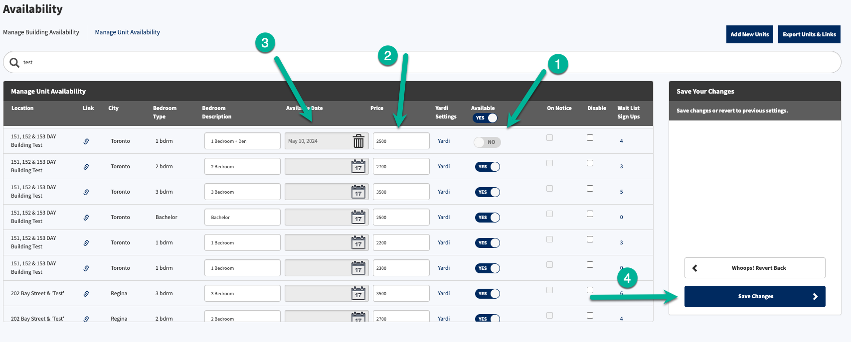Click the On Notice column header
This screenshot has width=851, height=342.
pyautogui.click(x=559, y=108)
